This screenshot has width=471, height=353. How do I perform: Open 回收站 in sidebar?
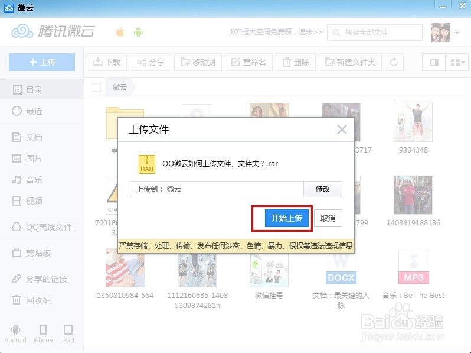(42, 300)
